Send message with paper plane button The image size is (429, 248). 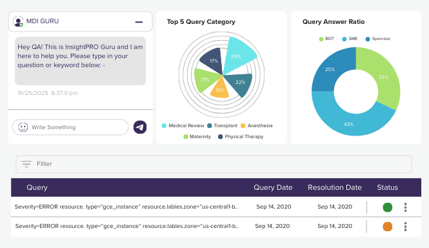140,127
